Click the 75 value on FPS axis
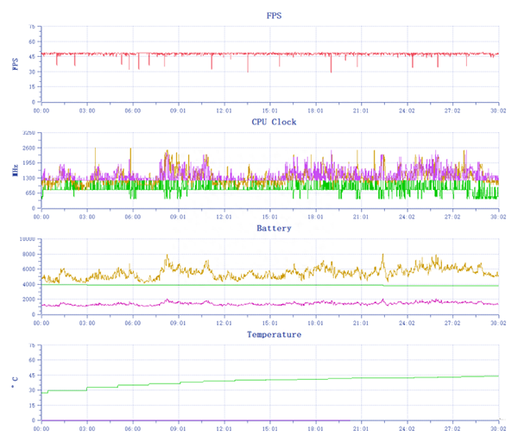The image size is (518, 443). point(32,28)
